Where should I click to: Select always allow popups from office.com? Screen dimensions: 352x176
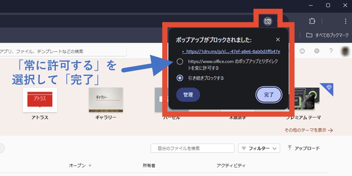click(180, 62)
